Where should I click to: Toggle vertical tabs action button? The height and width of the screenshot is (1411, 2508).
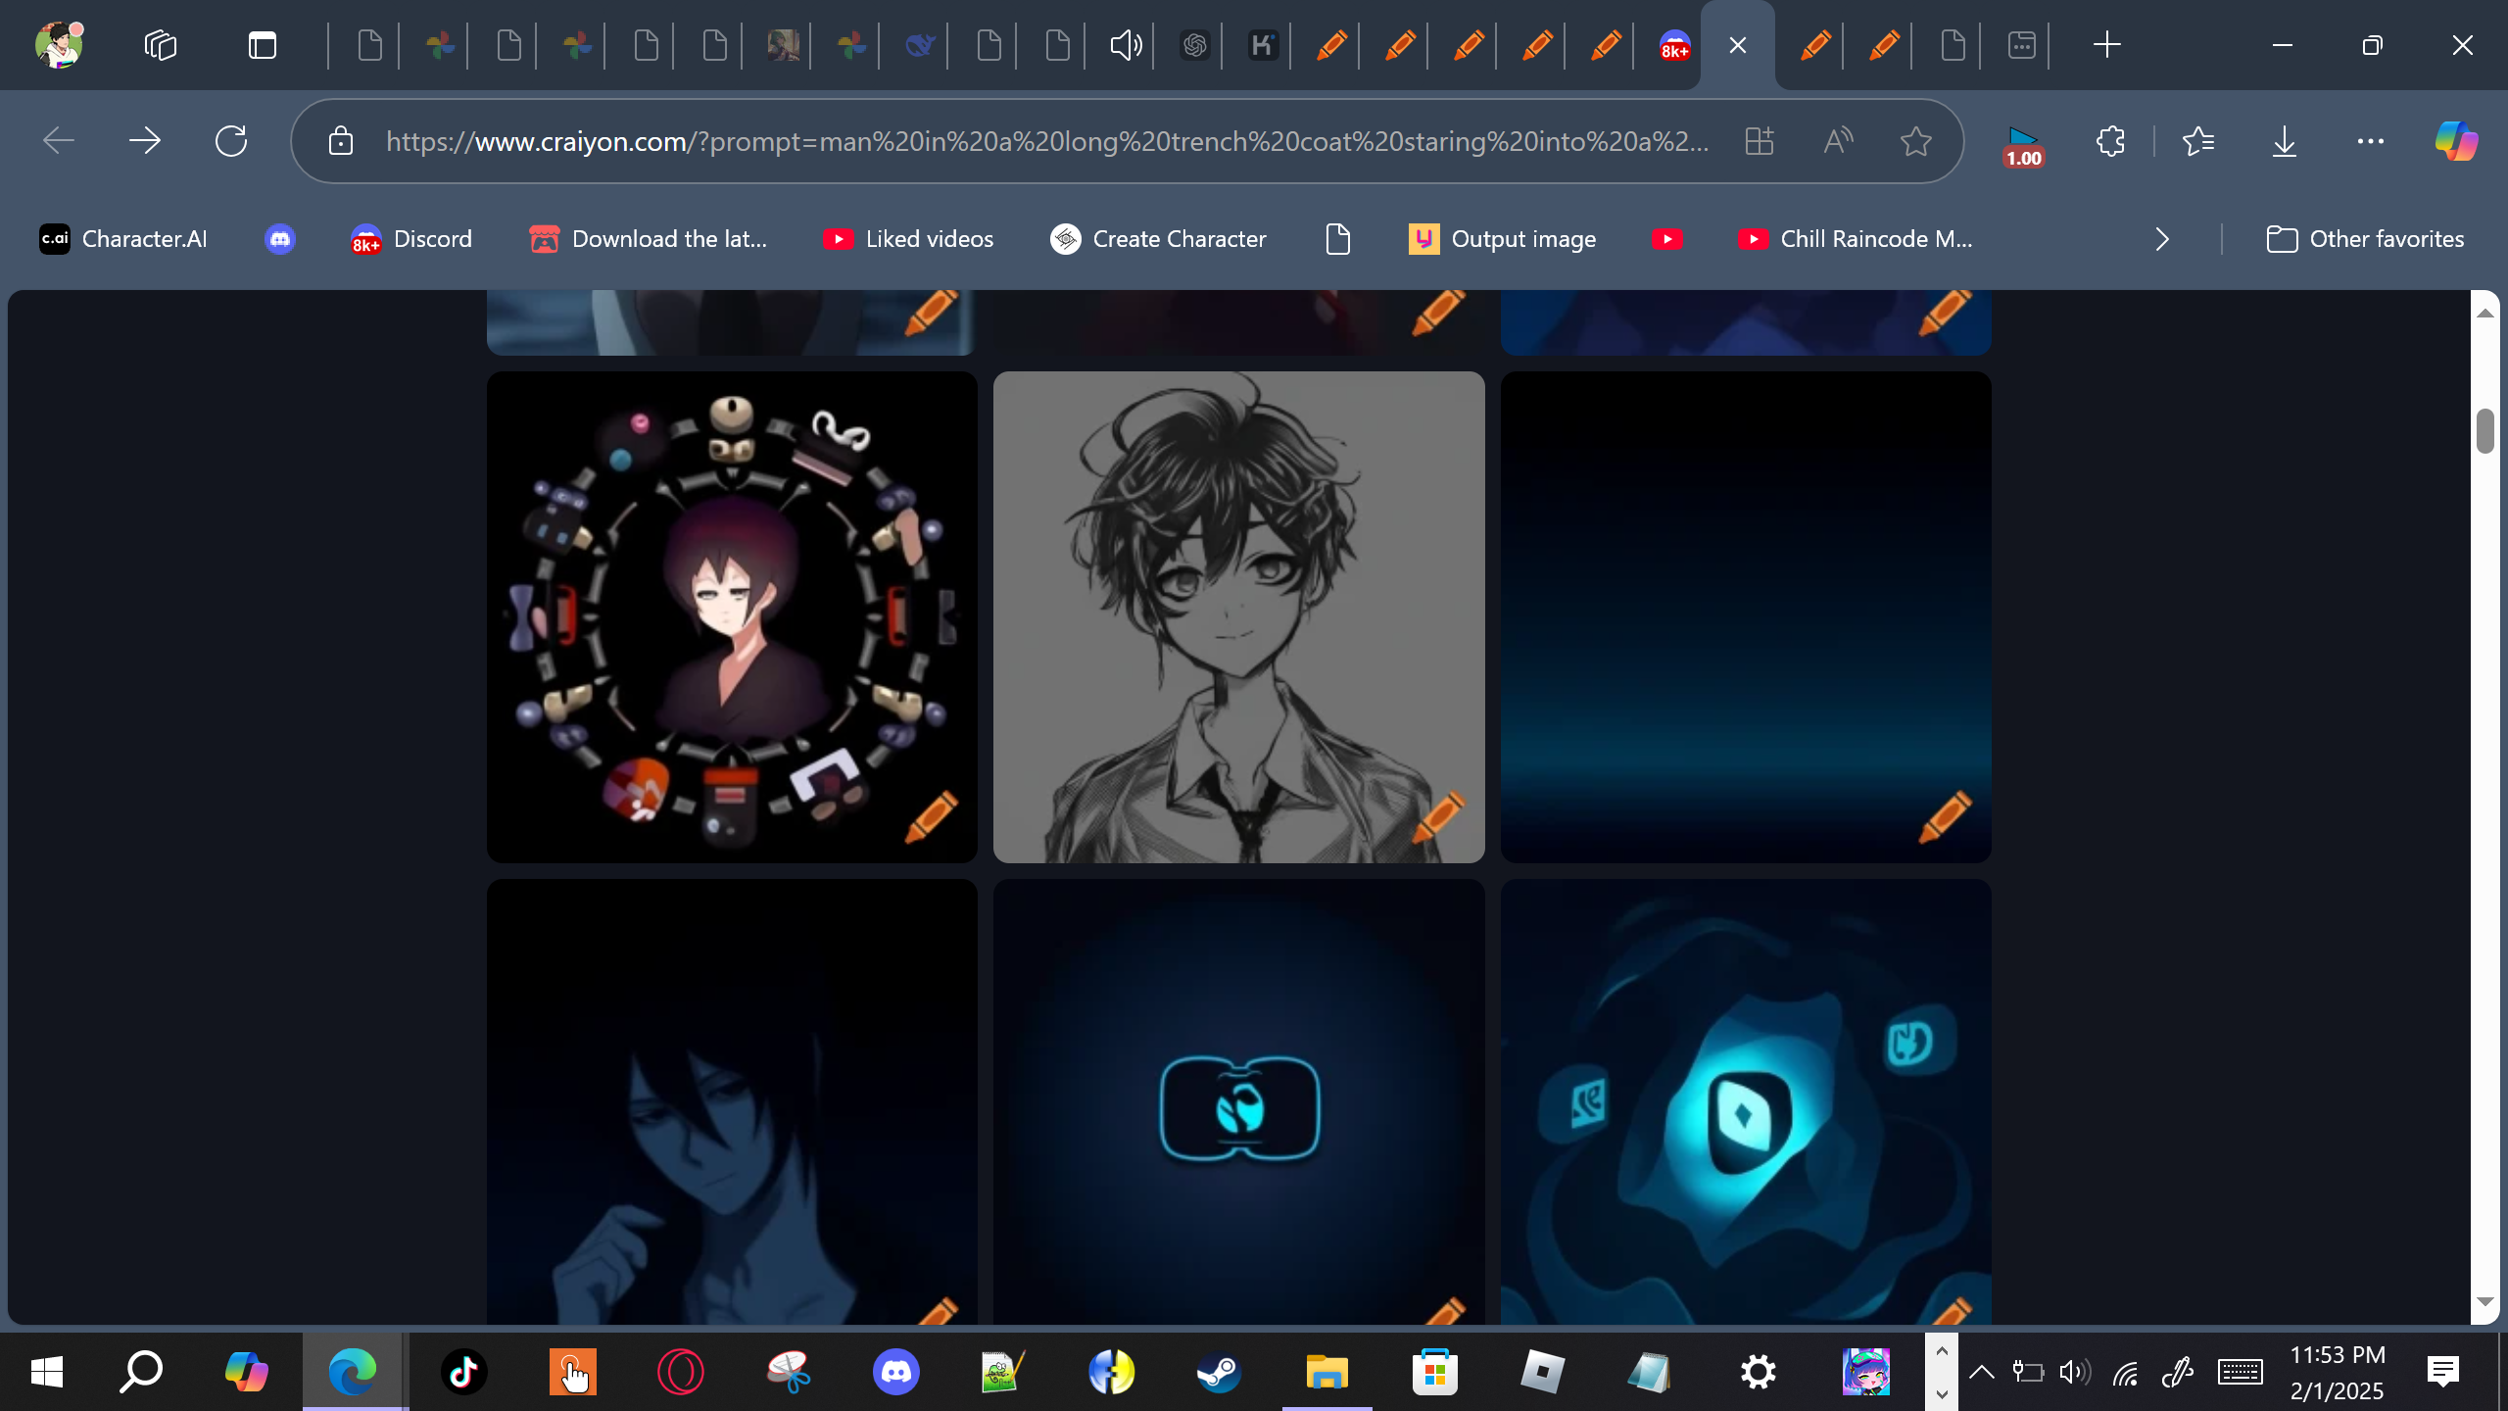(x=262, y=45)
